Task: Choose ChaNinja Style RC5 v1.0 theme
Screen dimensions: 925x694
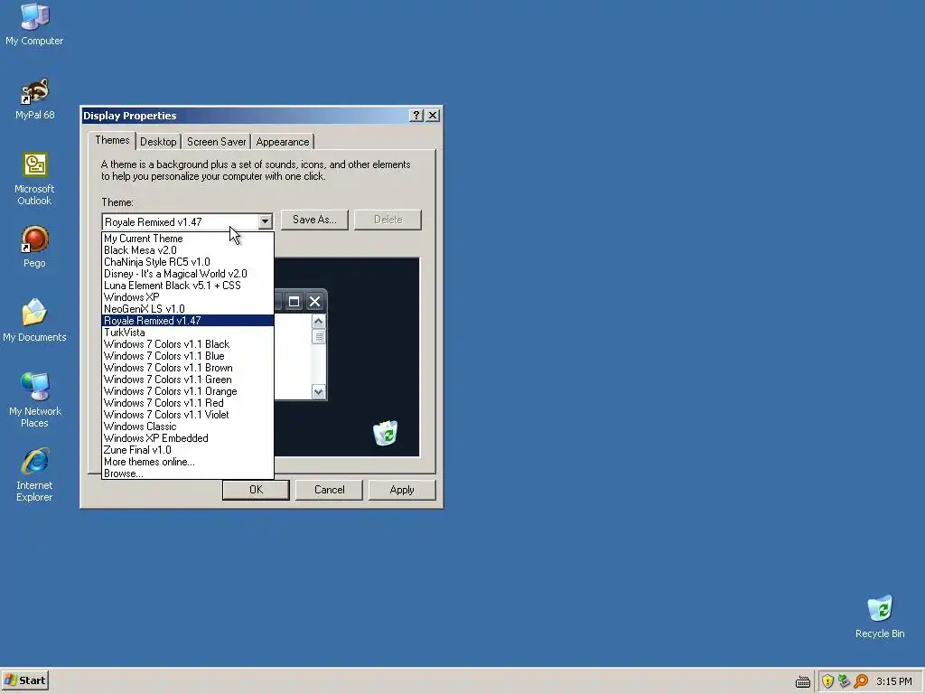Action: click(188, 262)
